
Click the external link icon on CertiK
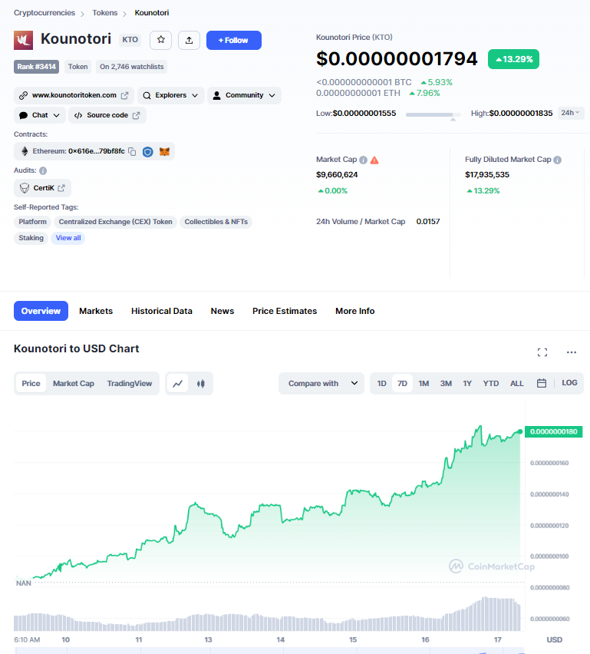(x=61, y=188)
